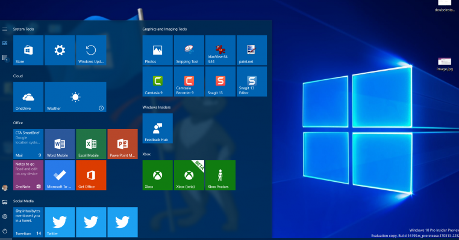Screen dimensions: 459x240
Task: Select the image.jpg desktop file
Action: click(445, 64)
